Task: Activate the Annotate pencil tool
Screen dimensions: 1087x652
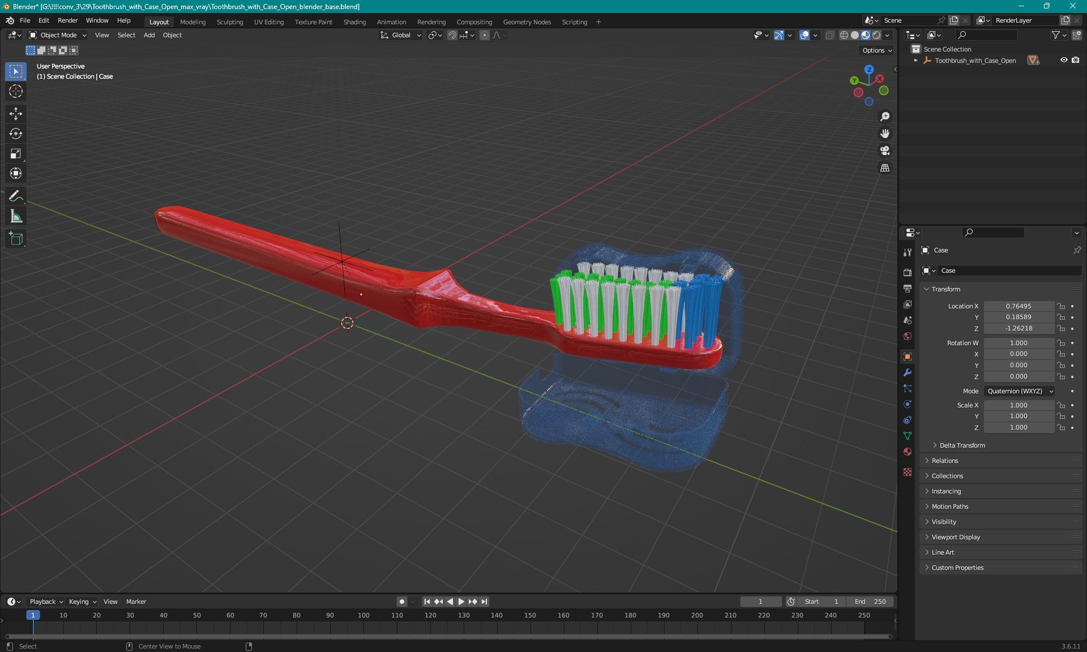Action: point(15,196)
